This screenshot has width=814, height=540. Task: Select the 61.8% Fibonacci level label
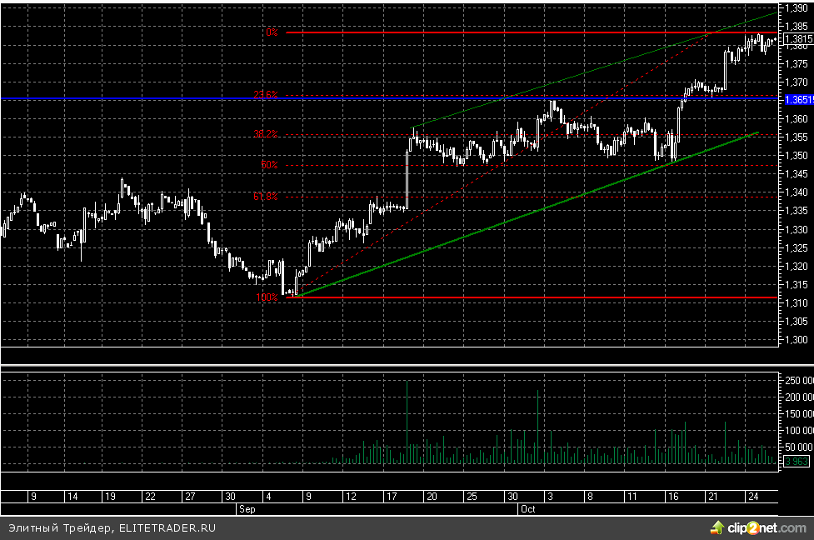[x=266, y=197]
